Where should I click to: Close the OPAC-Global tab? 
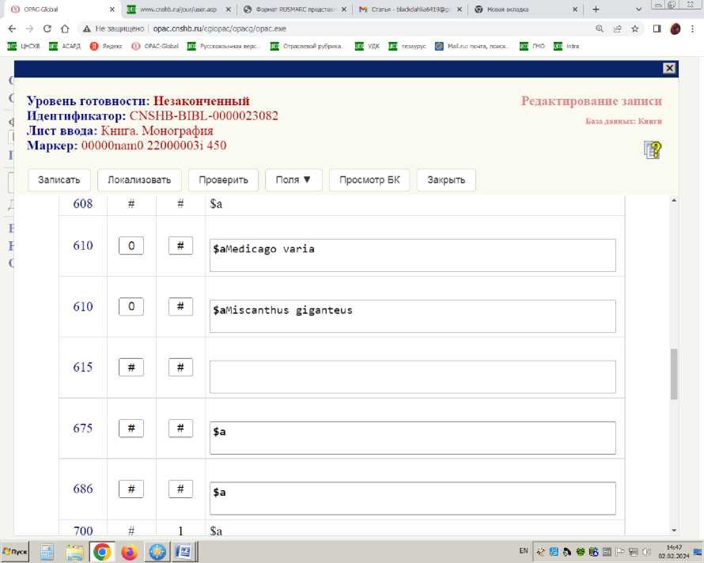[112, 9]
